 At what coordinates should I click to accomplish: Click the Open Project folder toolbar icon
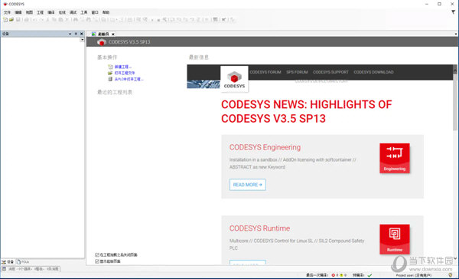[11, 20]
